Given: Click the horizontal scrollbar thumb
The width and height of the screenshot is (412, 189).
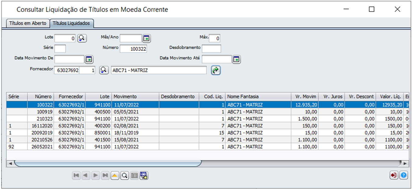Looking at the screenshot, I should coord(108,164).
